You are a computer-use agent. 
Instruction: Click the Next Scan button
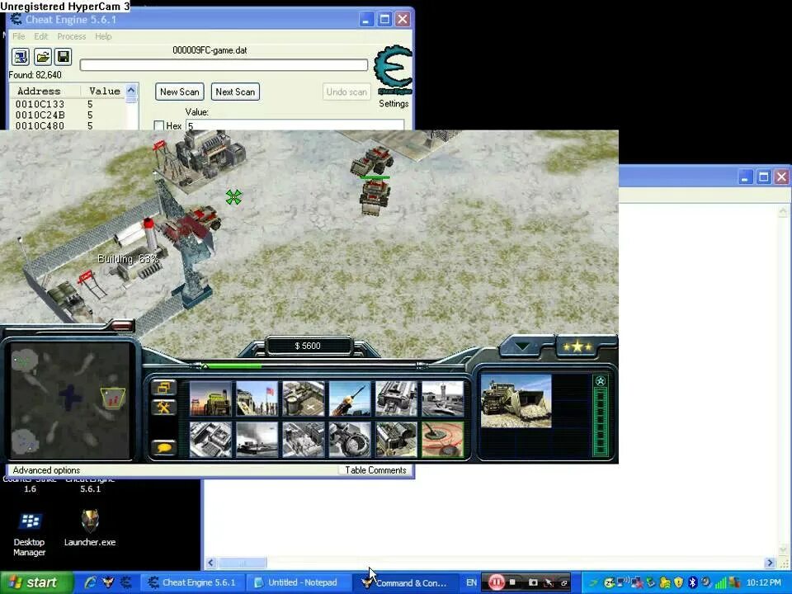(x=235, y=92)
